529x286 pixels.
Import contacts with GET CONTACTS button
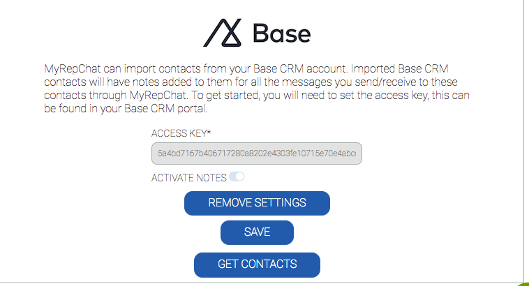(257, 264)
